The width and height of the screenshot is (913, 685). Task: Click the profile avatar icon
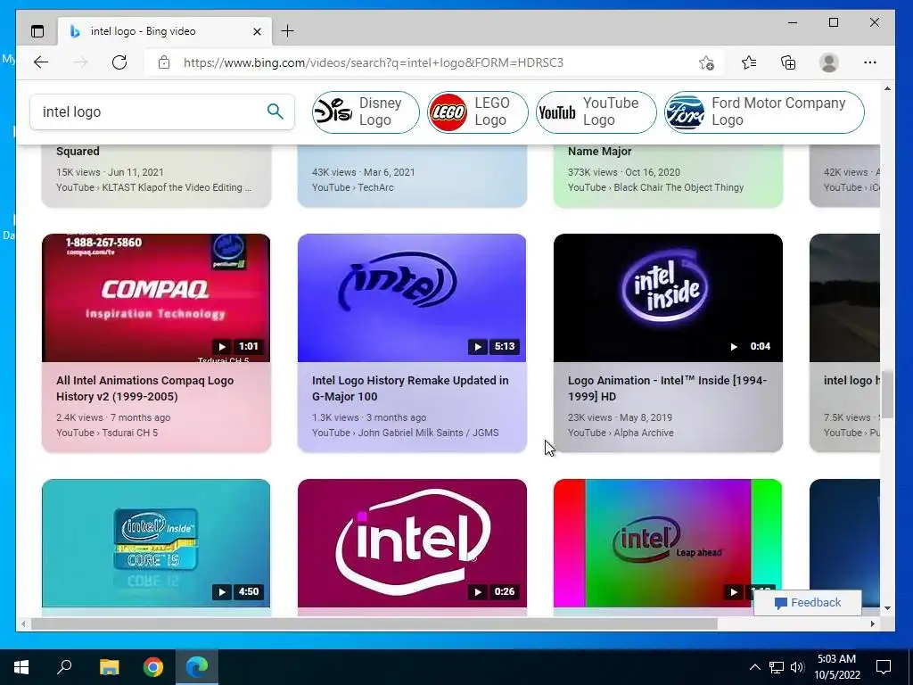coord(828,62)
